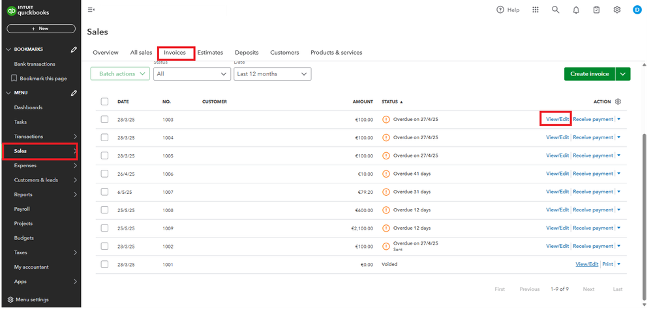Switch to the Overview tab
This screenshot has width=651, height=309.
coord(106,53)
